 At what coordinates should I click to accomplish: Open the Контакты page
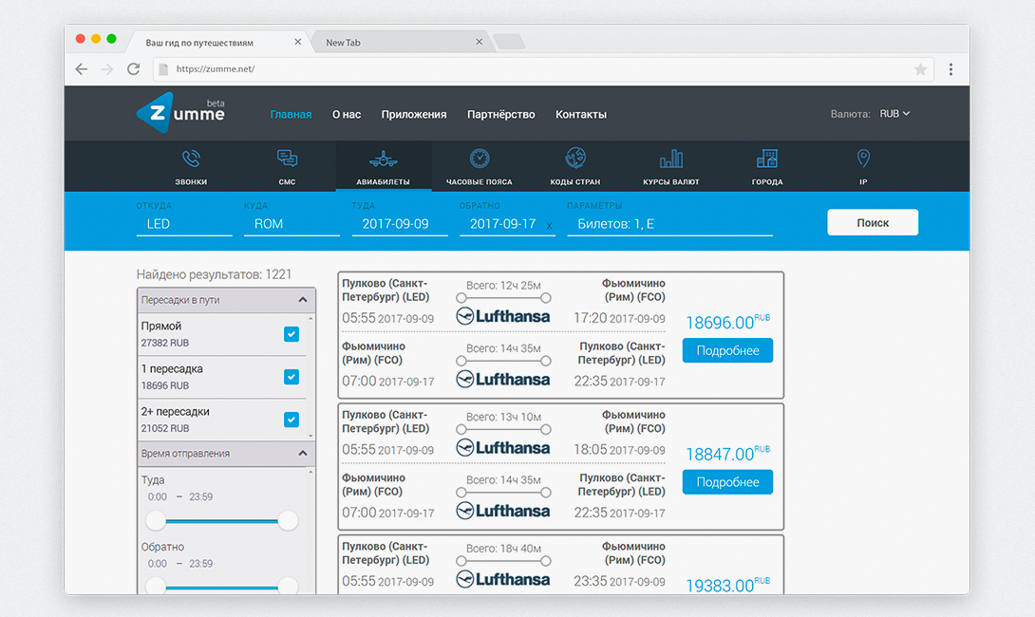coord(581,114)
